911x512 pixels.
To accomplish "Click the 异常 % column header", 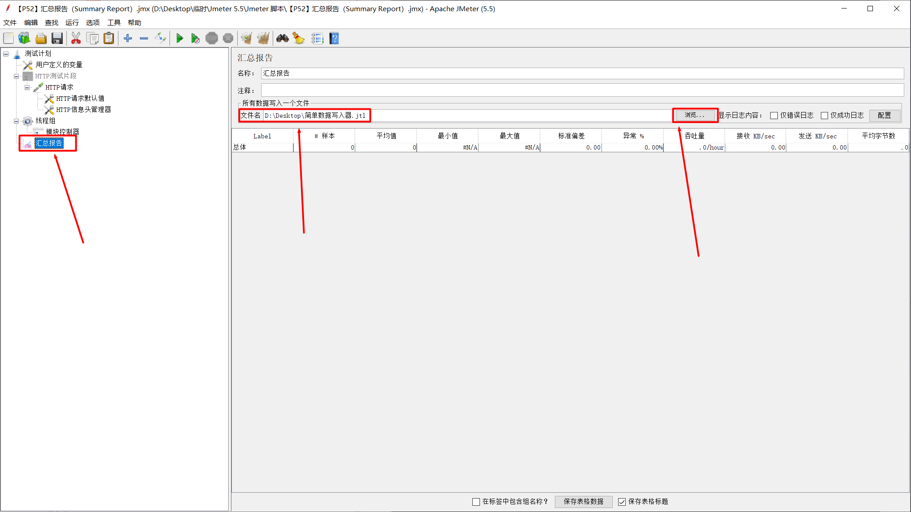I will coord(632,136).
